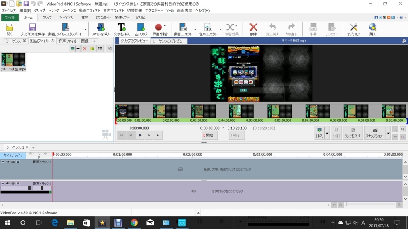Create a new folder in the media bin
This screenshot has height=229, width=408.
[x=92, y=49]
